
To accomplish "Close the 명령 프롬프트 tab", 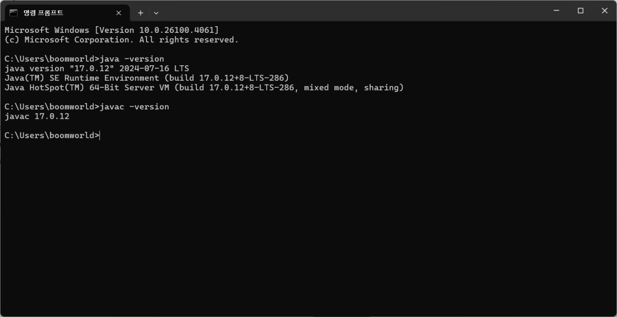I will (x=119, y=13).
